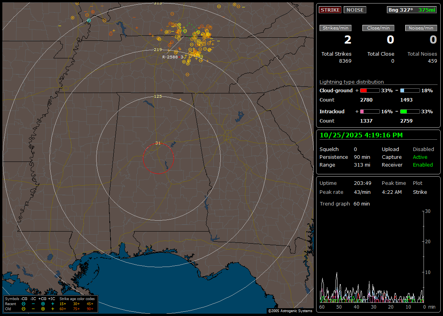
Task: Click the Close/min header button
Action: pyautogui.click(x=378, y=28)
